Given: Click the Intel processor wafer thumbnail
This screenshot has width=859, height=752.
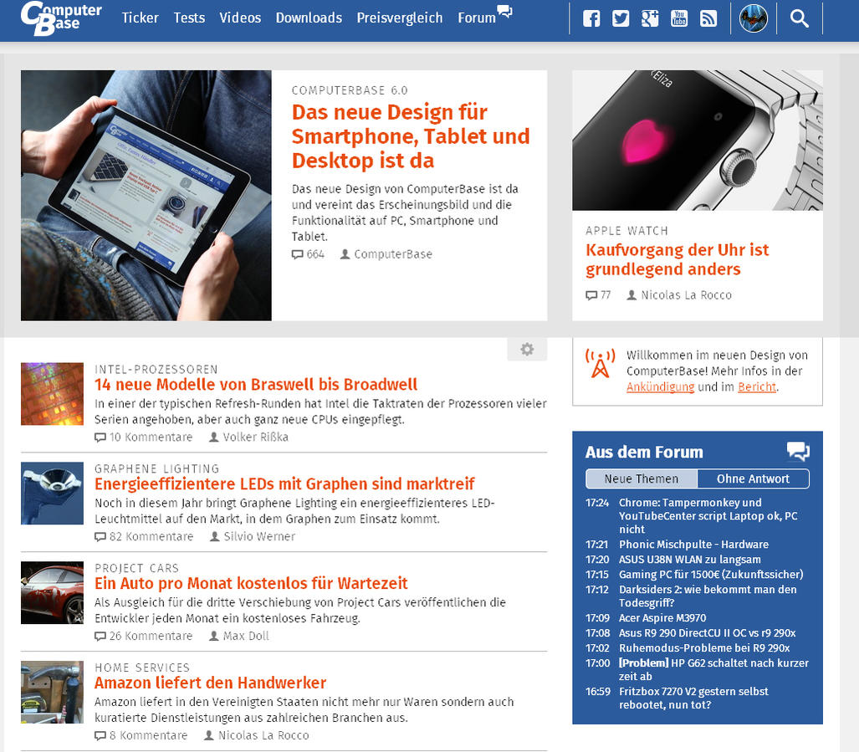Looking at the screenshot, I should [52, 394].
